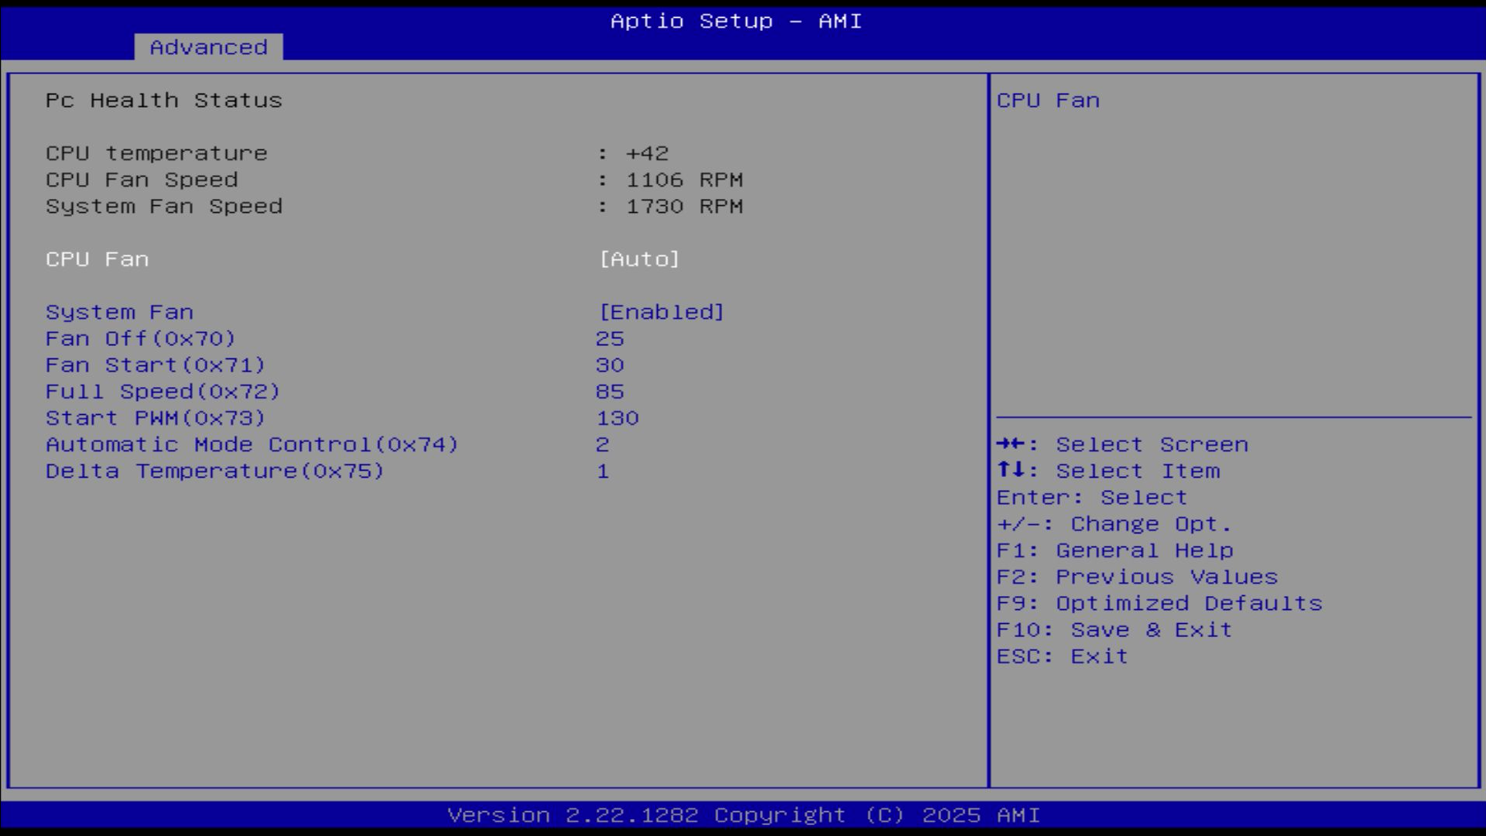Click the CPU Fan Speed reading

click(x=684, y=180)
